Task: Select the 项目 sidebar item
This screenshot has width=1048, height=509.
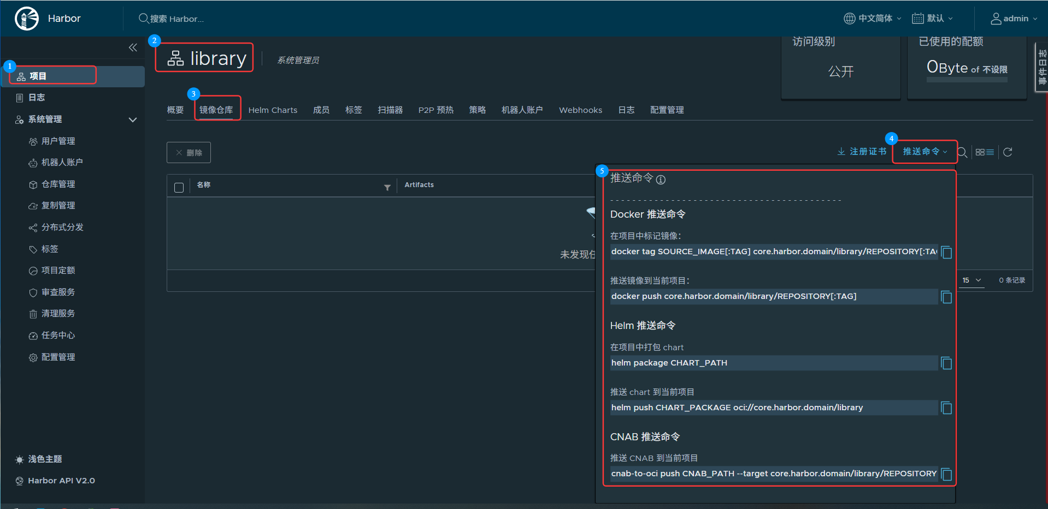Action: [x=73, y=76]
